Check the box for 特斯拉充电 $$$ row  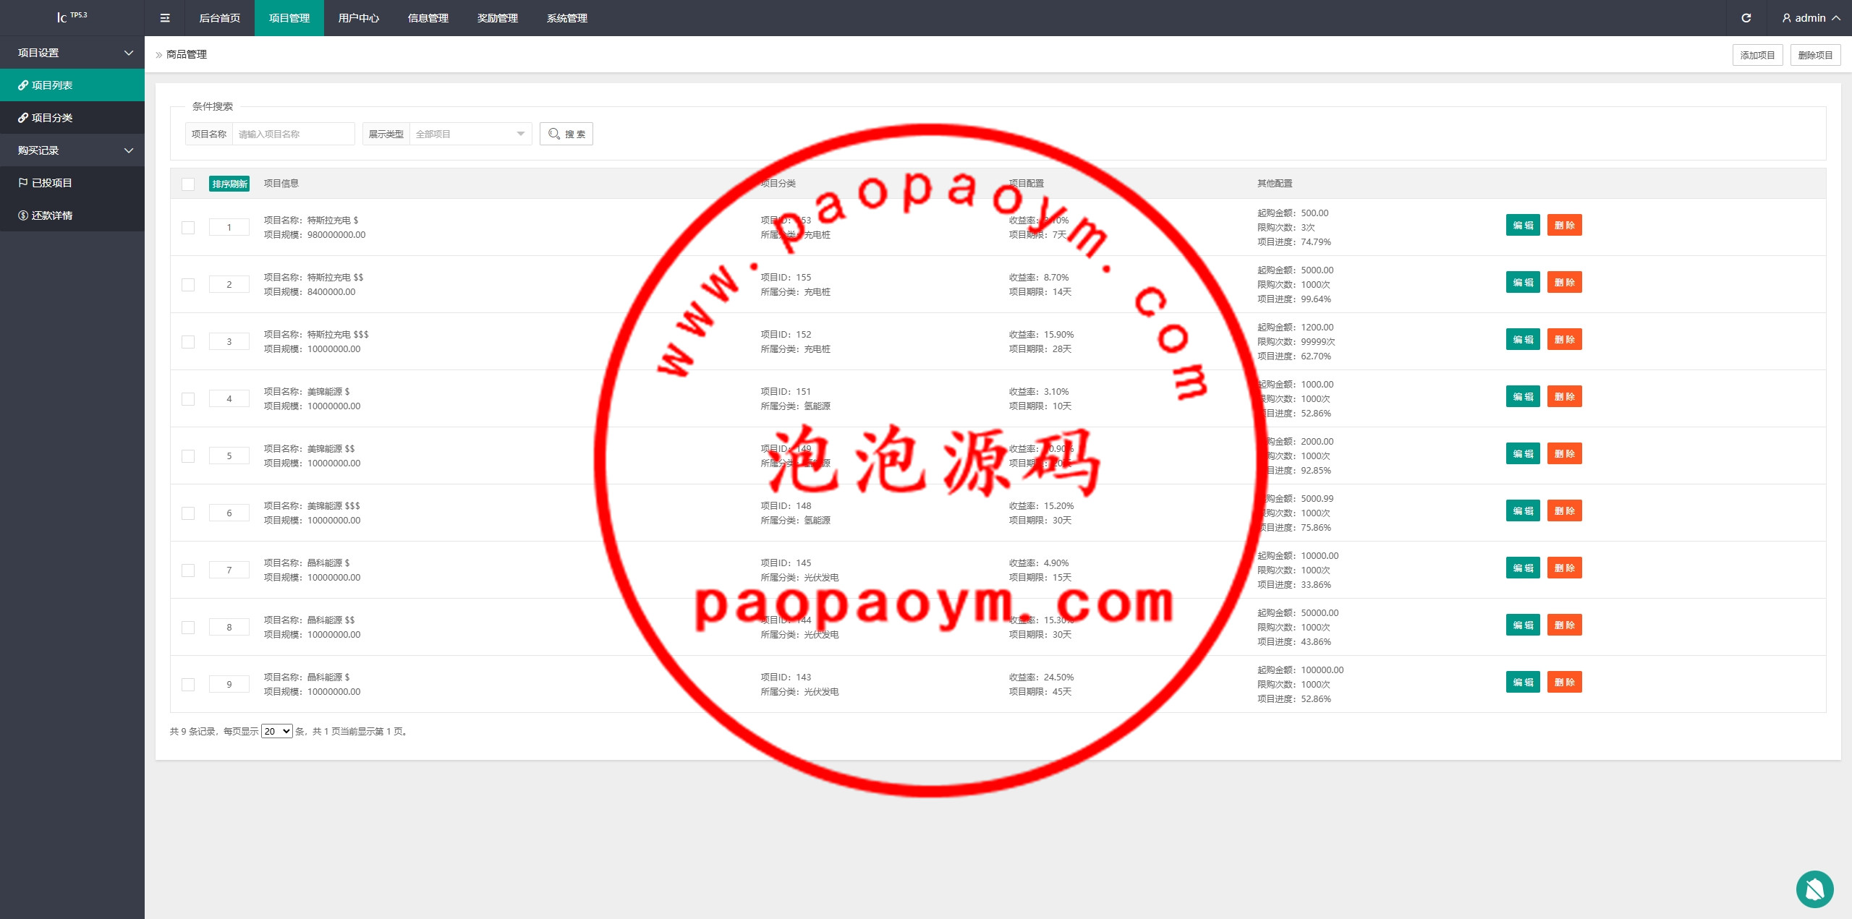pyautogui.click(x=188, y=342)
